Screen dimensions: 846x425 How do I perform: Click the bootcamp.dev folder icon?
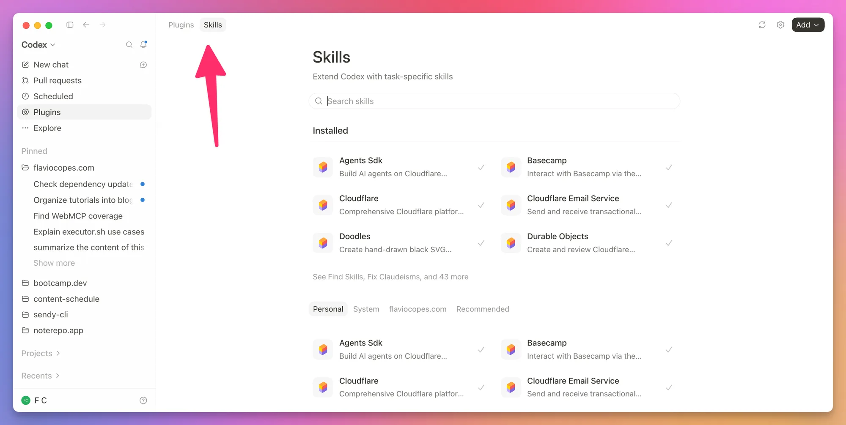[x=25, y=283]
